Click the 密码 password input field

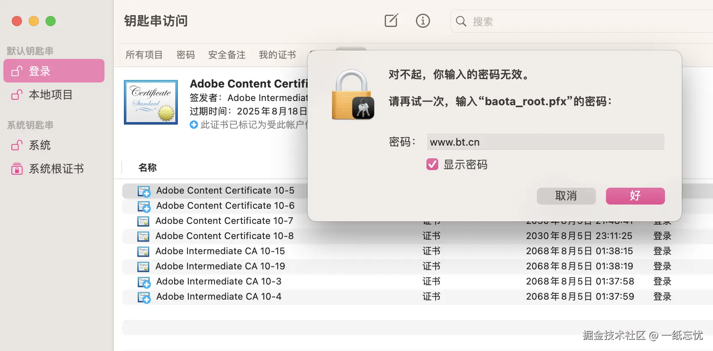point(545,142)
